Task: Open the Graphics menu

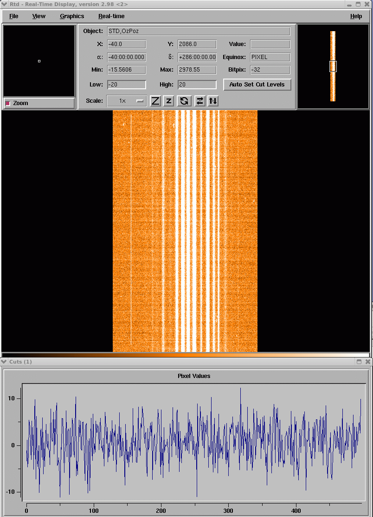Action: [72, 16]
